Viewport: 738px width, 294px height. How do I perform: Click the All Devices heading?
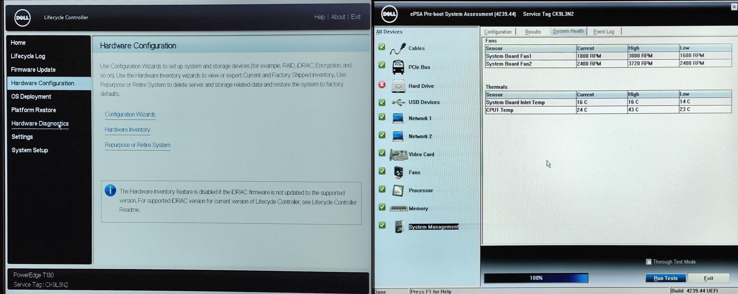pos(389,32)
